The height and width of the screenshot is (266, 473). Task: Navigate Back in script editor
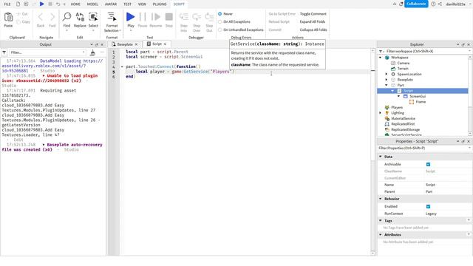(x=41, y=17)
